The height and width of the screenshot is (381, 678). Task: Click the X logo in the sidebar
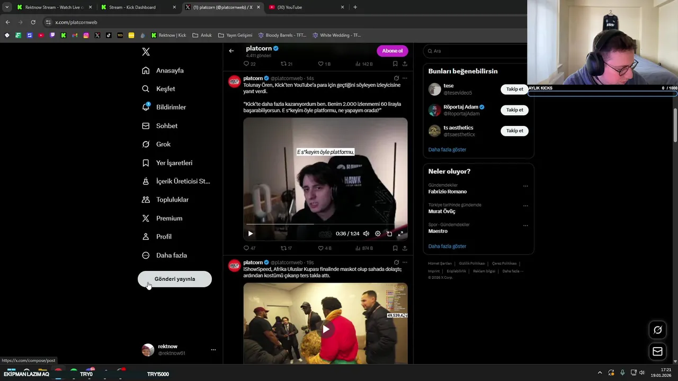pyautogui.click(x=146, y=52)
